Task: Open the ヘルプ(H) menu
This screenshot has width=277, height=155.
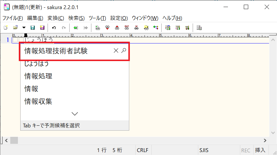Action: (172, 18)
